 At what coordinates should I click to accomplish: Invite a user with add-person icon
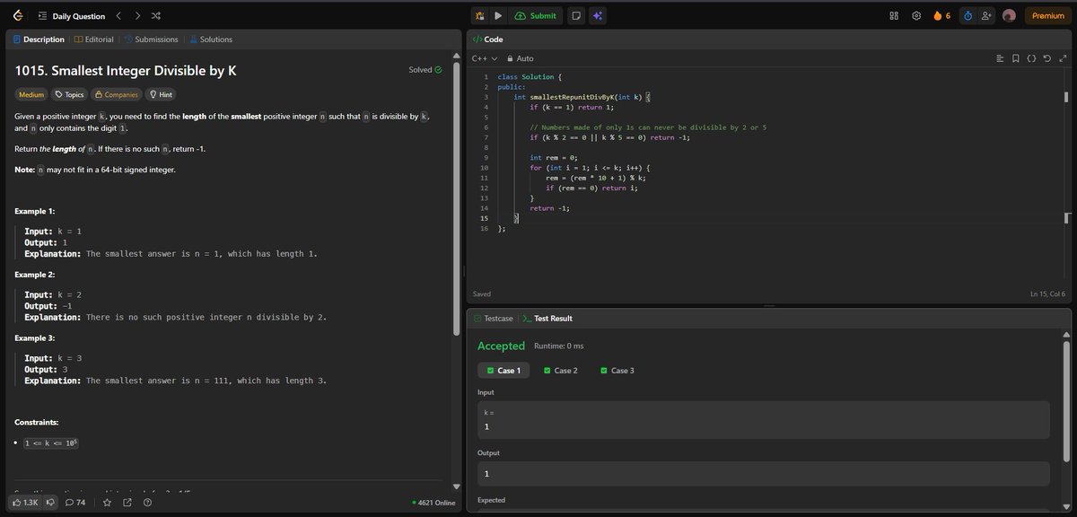987,16
